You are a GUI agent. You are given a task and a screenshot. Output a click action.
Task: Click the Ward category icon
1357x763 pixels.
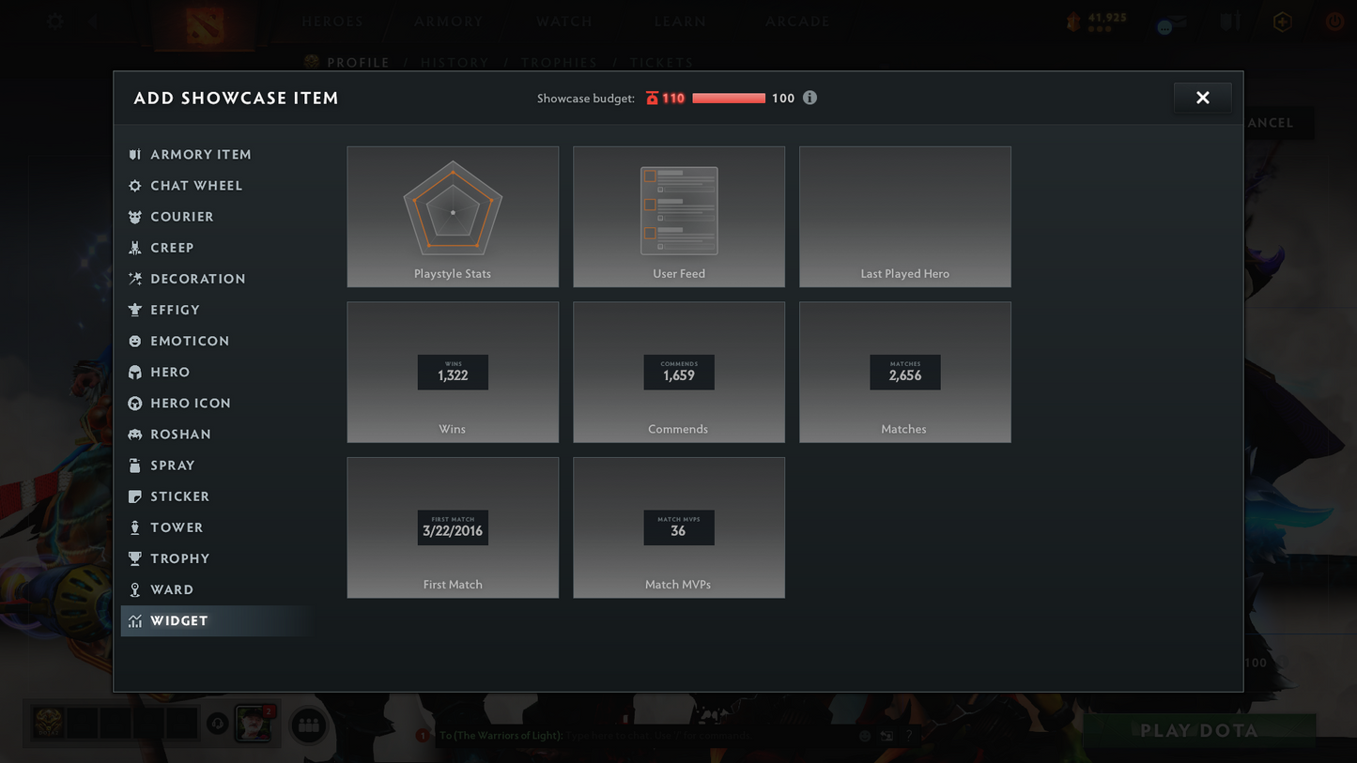pyautogui.click(x=135, y=589)
